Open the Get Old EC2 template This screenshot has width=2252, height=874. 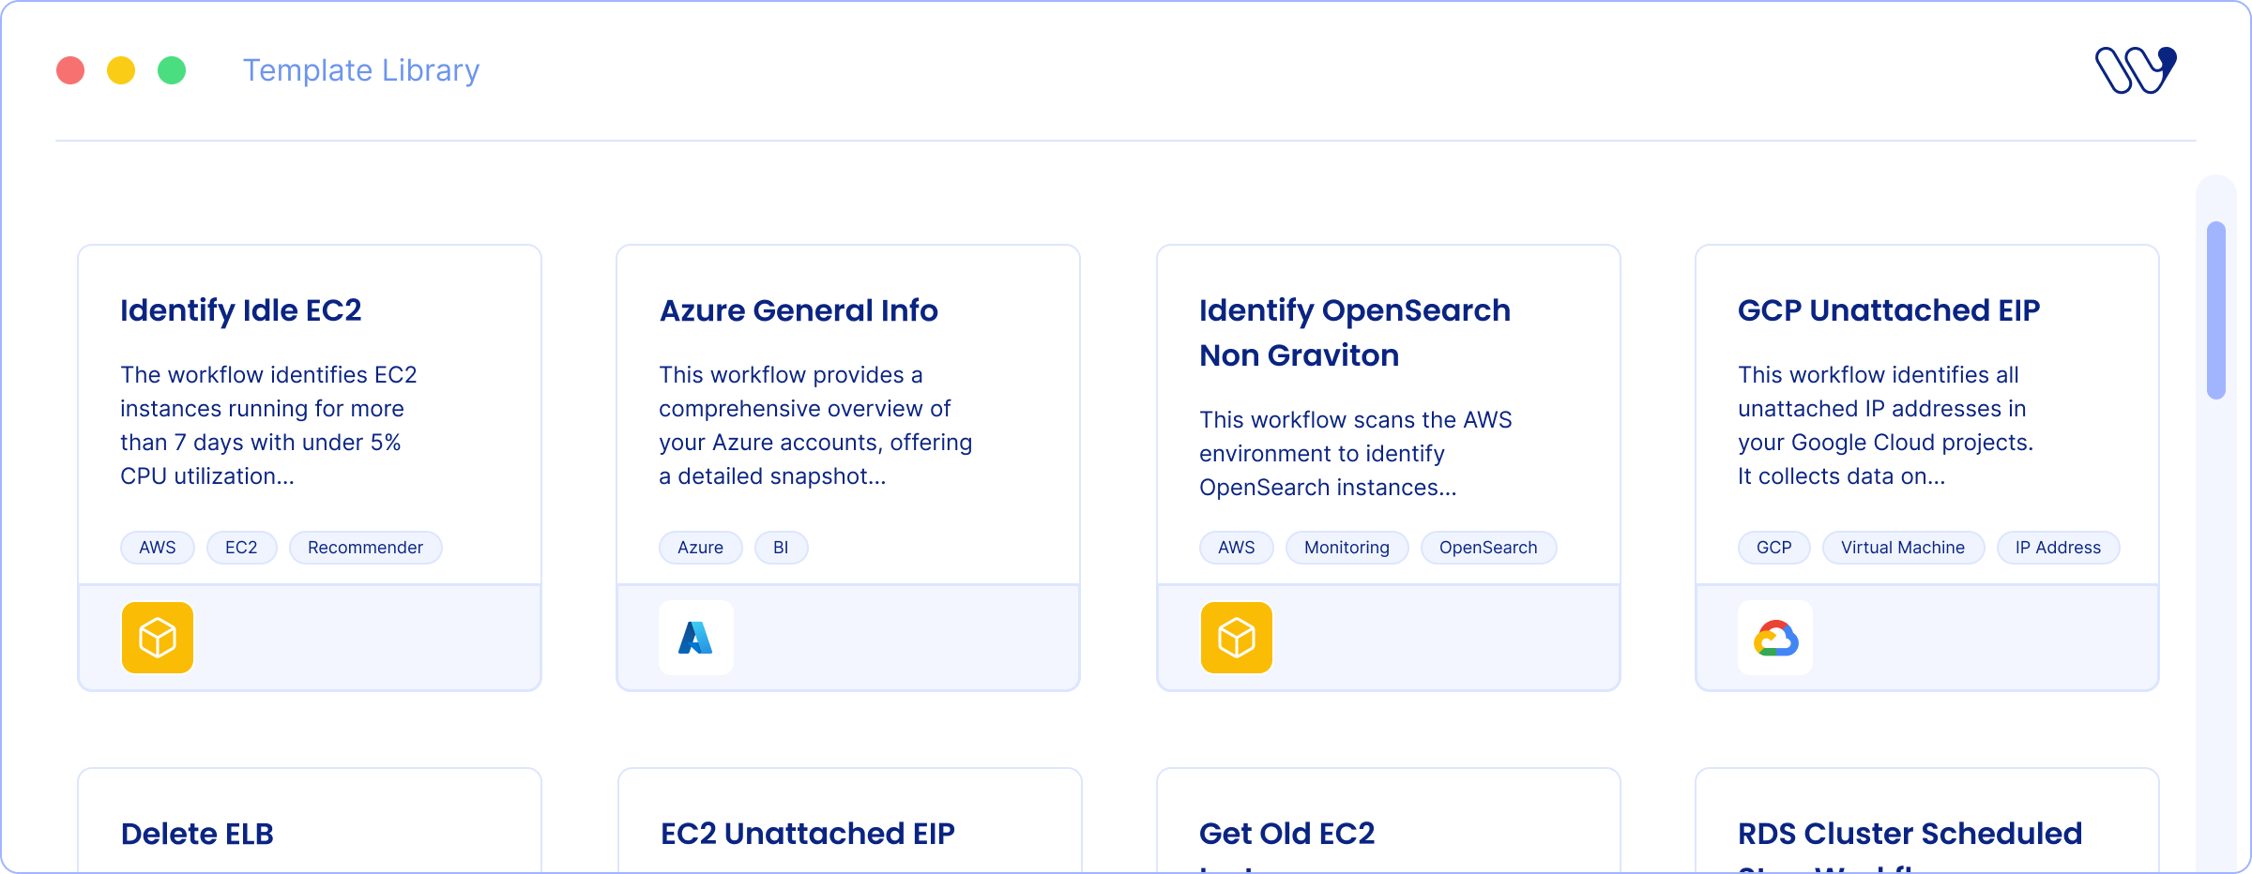click(x=1287, y=834)
